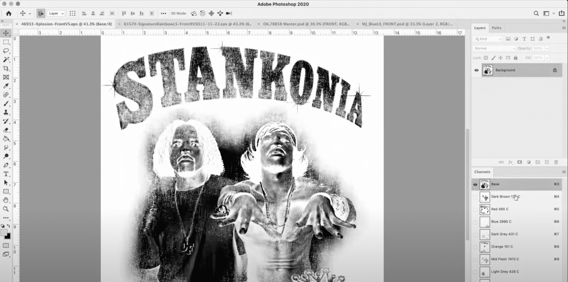Select the Lasso tool
The image size is (568, 282).
(x=6, y=51)
